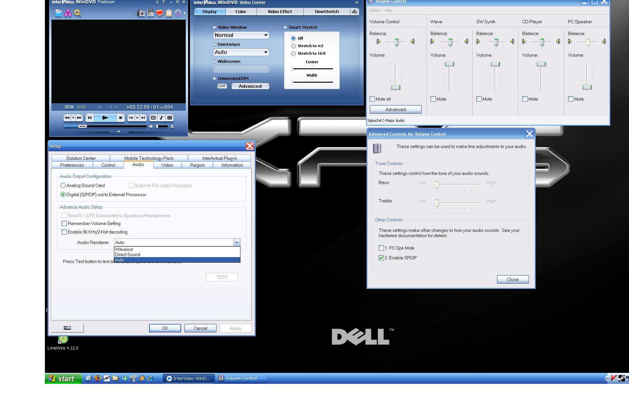This screenshot has width=629, height=393.
Task: Click the pink linked-nodes icon in WinDVD
Action: tap(68, 13)
